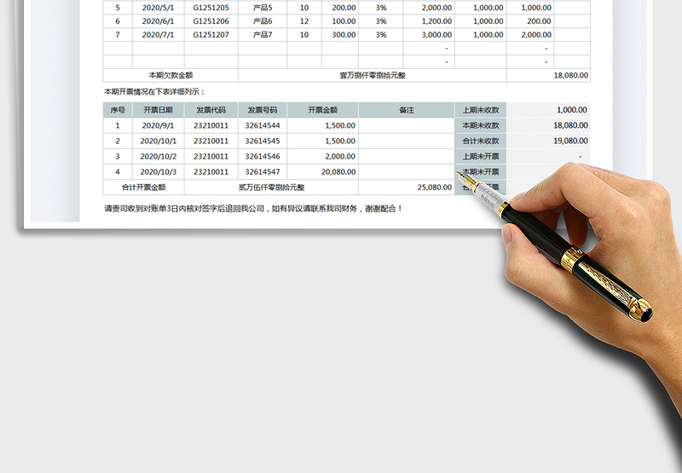Click the 上期未收款 label cell
Image resolution: width=682 pixels, height=473 pixels.
pyautogui.click(x=480, y=110)
